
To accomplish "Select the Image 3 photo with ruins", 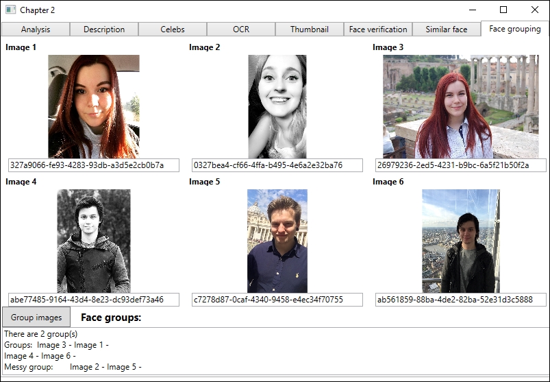I will tap(461, 106).
